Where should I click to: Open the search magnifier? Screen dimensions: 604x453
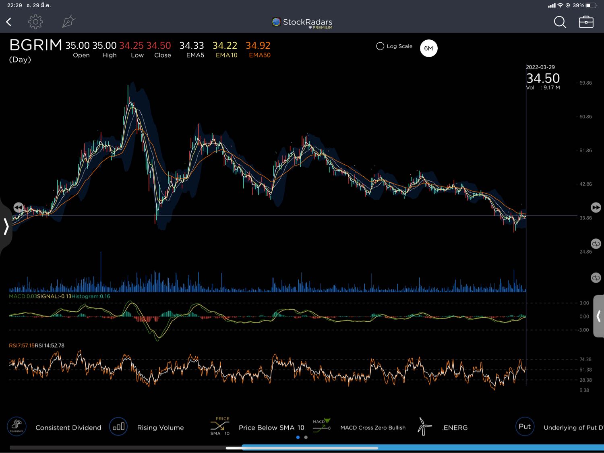pos(560,22)
